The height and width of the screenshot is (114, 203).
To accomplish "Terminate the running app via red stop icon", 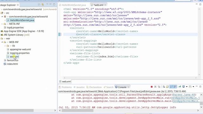I will point(152,87).
